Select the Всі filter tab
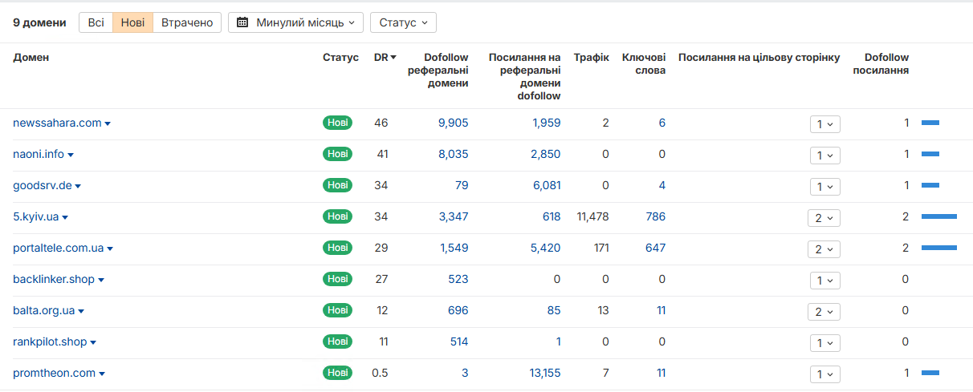The width and height of the screenshot is (973, 392). tap(96, 22)
